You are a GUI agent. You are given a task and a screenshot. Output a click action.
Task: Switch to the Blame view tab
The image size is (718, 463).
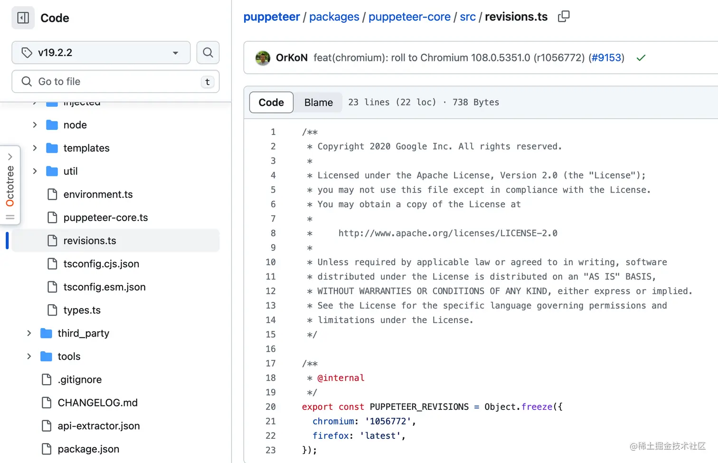[x=318, y=102]
